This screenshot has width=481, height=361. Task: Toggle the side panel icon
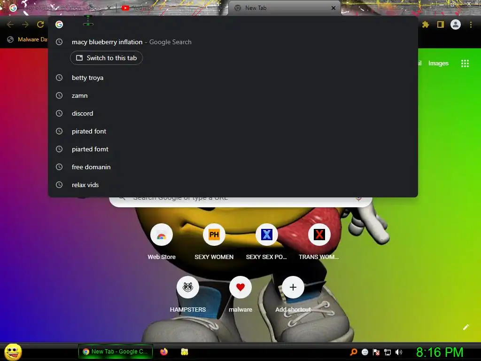click(x=441, y=24)
